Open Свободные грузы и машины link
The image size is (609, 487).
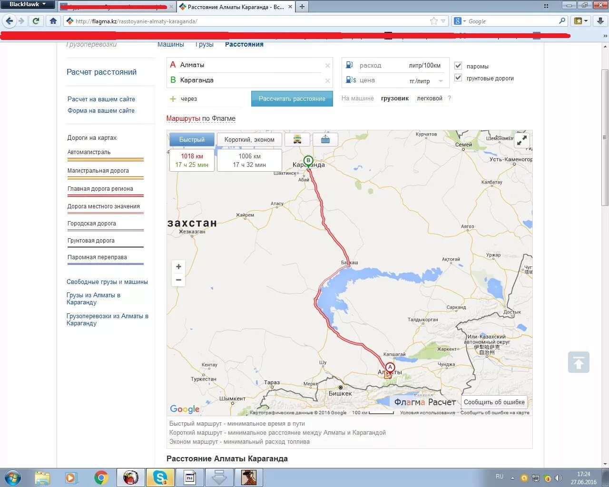coord(107,282)
